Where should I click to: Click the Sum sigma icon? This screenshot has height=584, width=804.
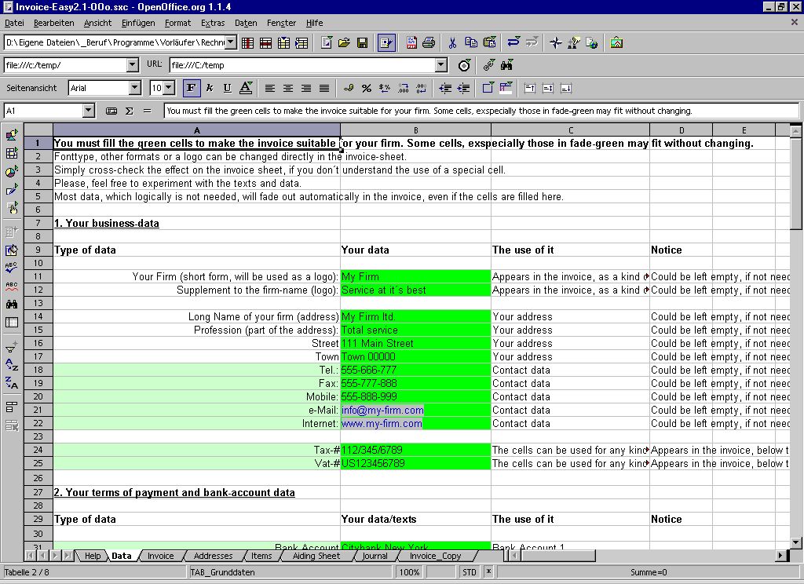(129, 111)
